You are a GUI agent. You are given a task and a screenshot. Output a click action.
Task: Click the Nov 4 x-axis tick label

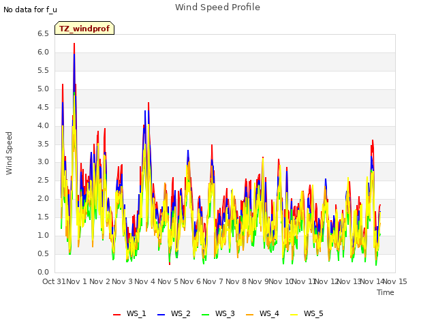[x=144, y=281]
